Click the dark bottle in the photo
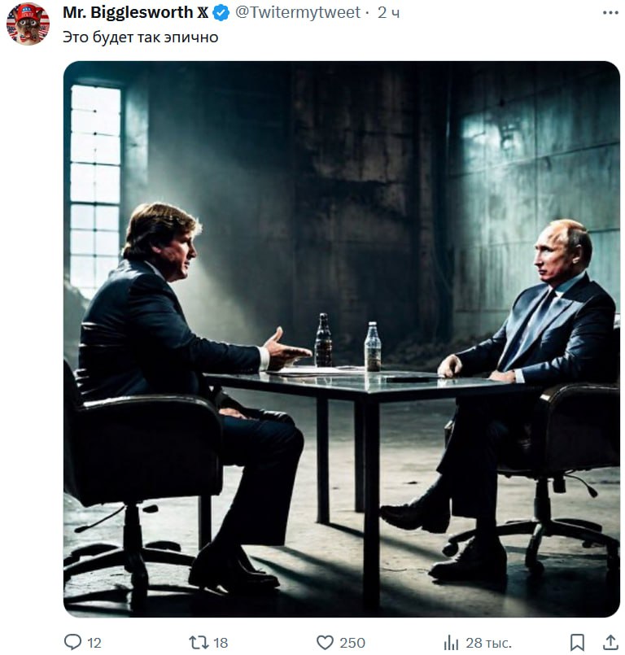The image size is (625, 655). (323, 340)
